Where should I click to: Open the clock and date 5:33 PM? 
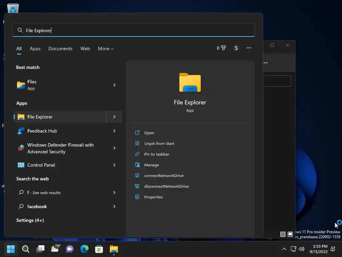click(x=319, y=249)
